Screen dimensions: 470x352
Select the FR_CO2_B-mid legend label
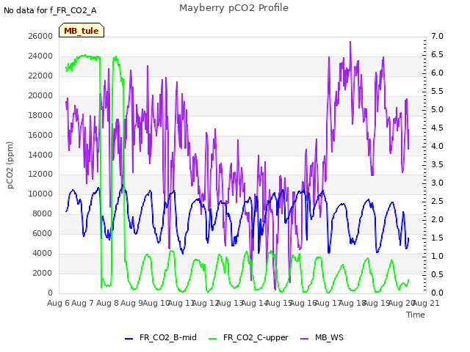click(x=168, y=337)
